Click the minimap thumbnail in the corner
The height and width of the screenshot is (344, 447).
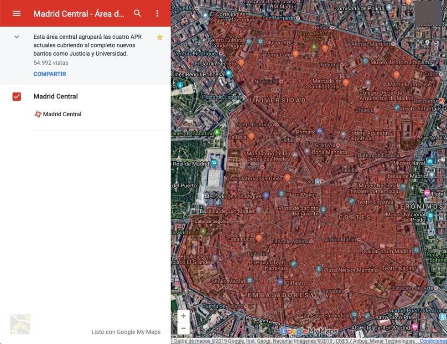(20, 324)
